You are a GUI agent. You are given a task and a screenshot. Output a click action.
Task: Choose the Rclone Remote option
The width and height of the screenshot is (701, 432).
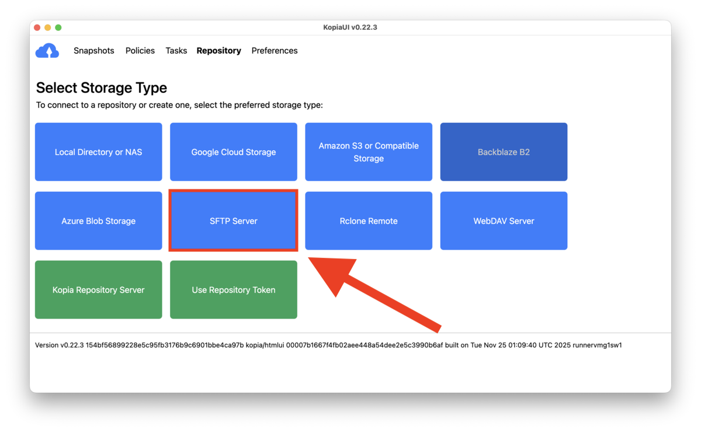click(x=369, y=221)
